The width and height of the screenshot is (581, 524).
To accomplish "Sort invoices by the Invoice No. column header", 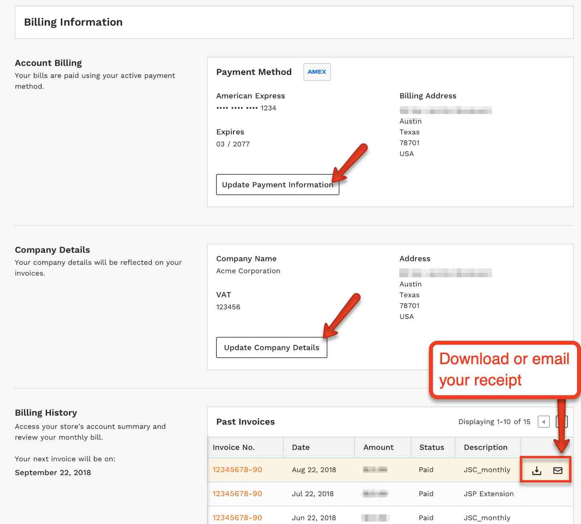I will [x=234, y=447].
